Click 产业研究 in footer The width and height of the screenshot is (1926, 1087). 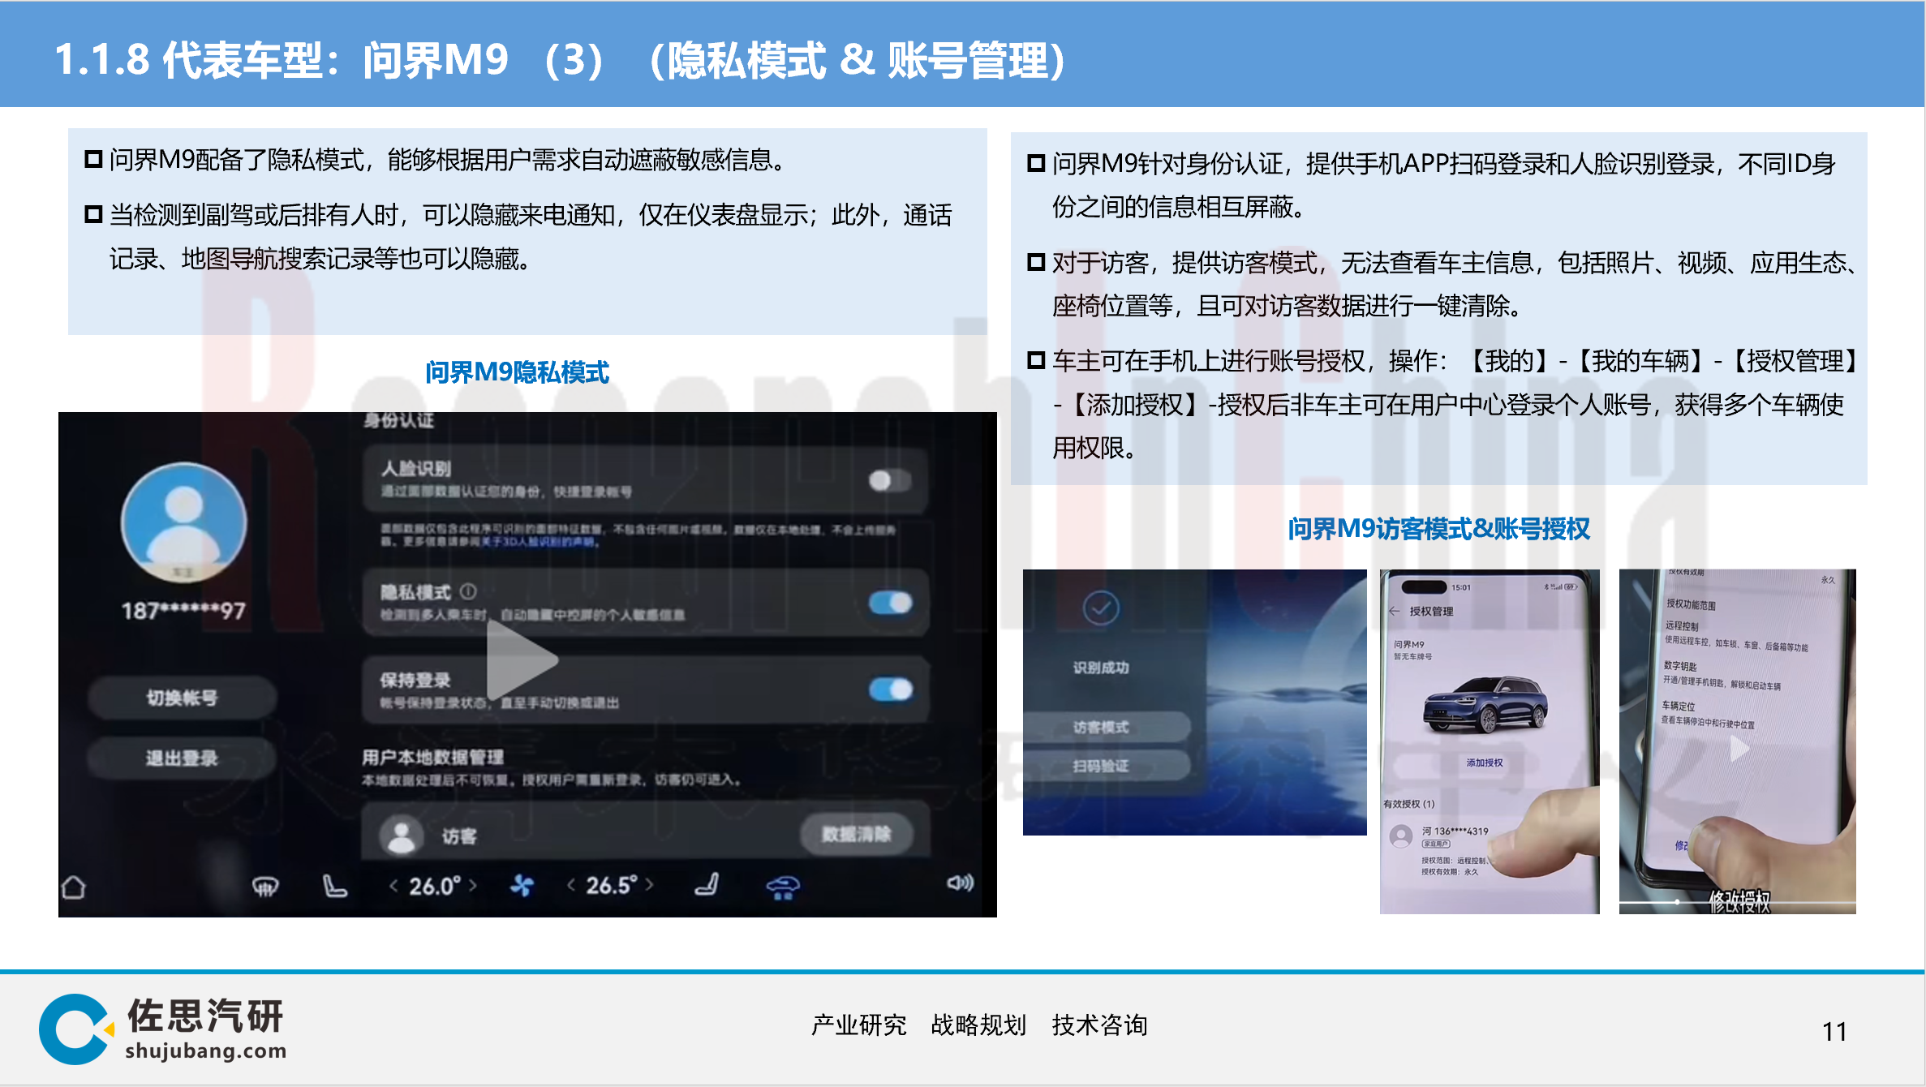859,1025
